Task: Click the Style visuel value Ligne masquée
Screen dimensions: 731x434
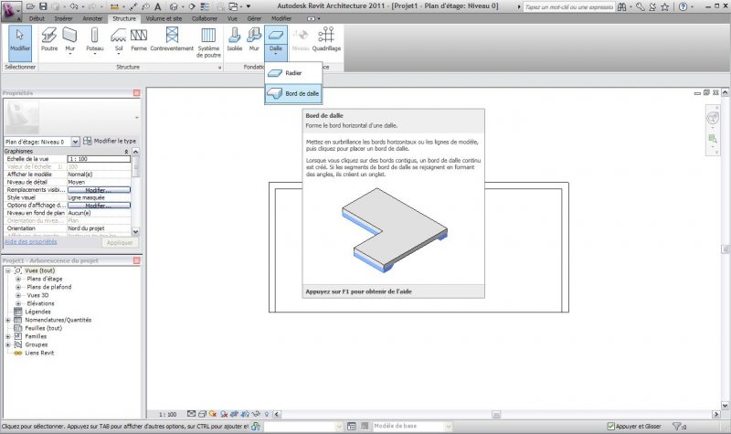Action: click(100, 197)
